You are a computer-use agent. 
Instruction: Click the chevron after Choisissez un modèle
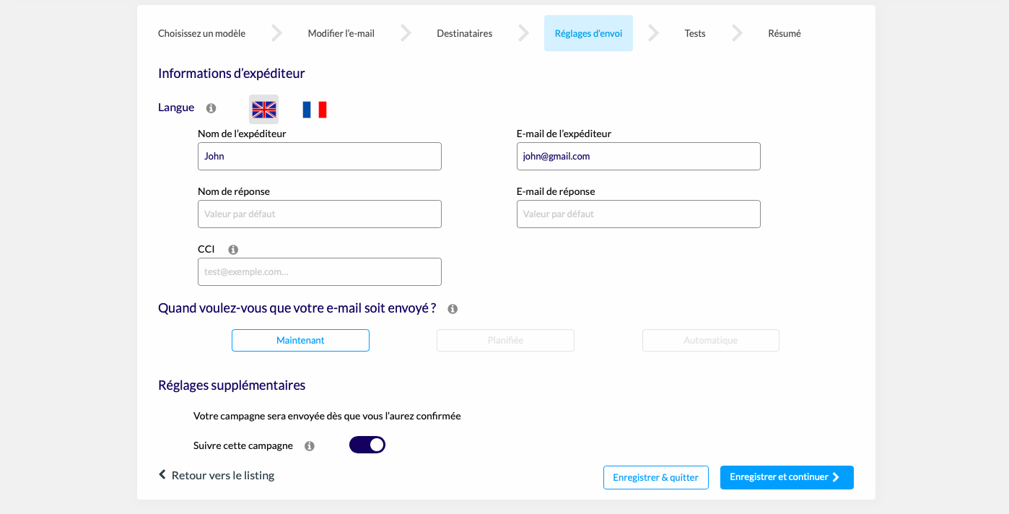276,33
